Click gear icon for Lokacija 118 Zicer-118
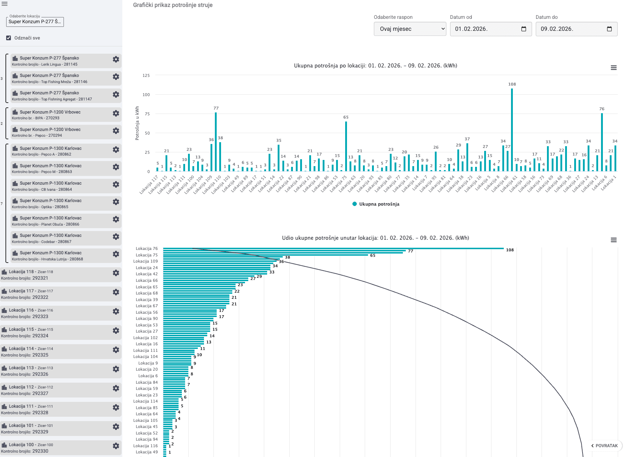The width and height of the screenshot is (625, 457). click(x=116, y=273)
